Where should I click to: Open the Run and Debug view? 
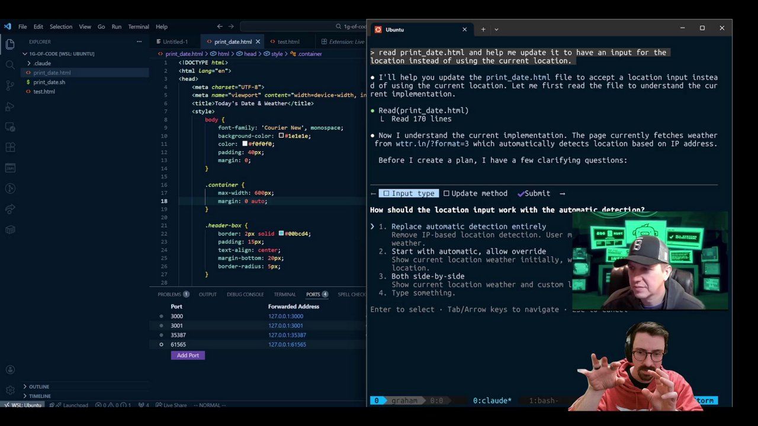(x=10, y=106)
